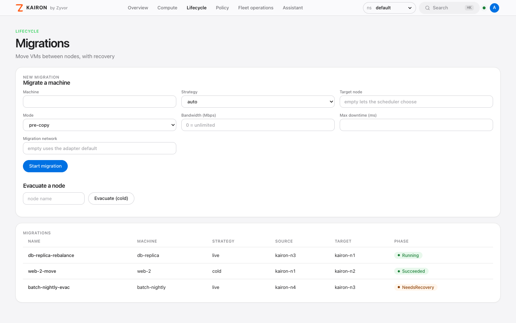Select the Lifecycle tab
Image resolution: width=516 pixels, height=323 pixels.
click(196, 8)
